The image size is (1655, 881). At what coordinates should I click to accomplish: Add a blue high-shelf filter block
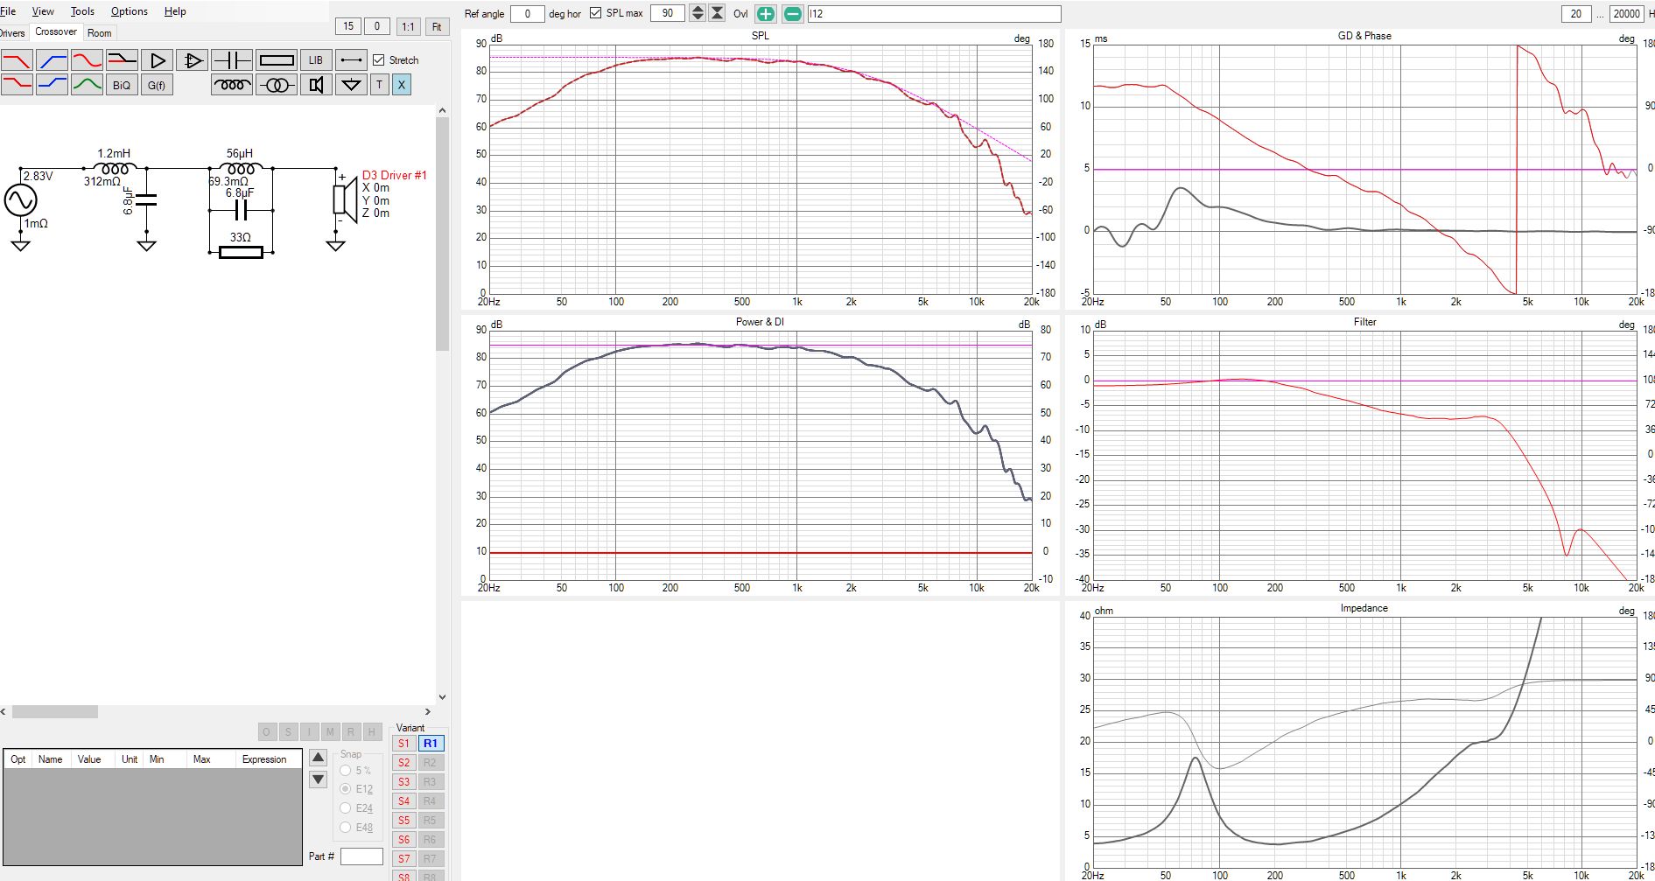[52, 85]
